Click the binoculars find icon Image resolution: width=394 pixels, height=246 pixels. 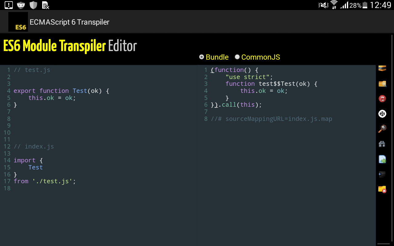click(x=382, y=144)
